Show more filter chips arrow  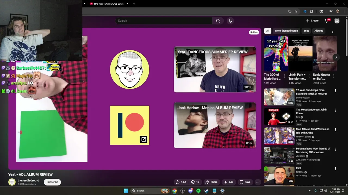[333, 32]
